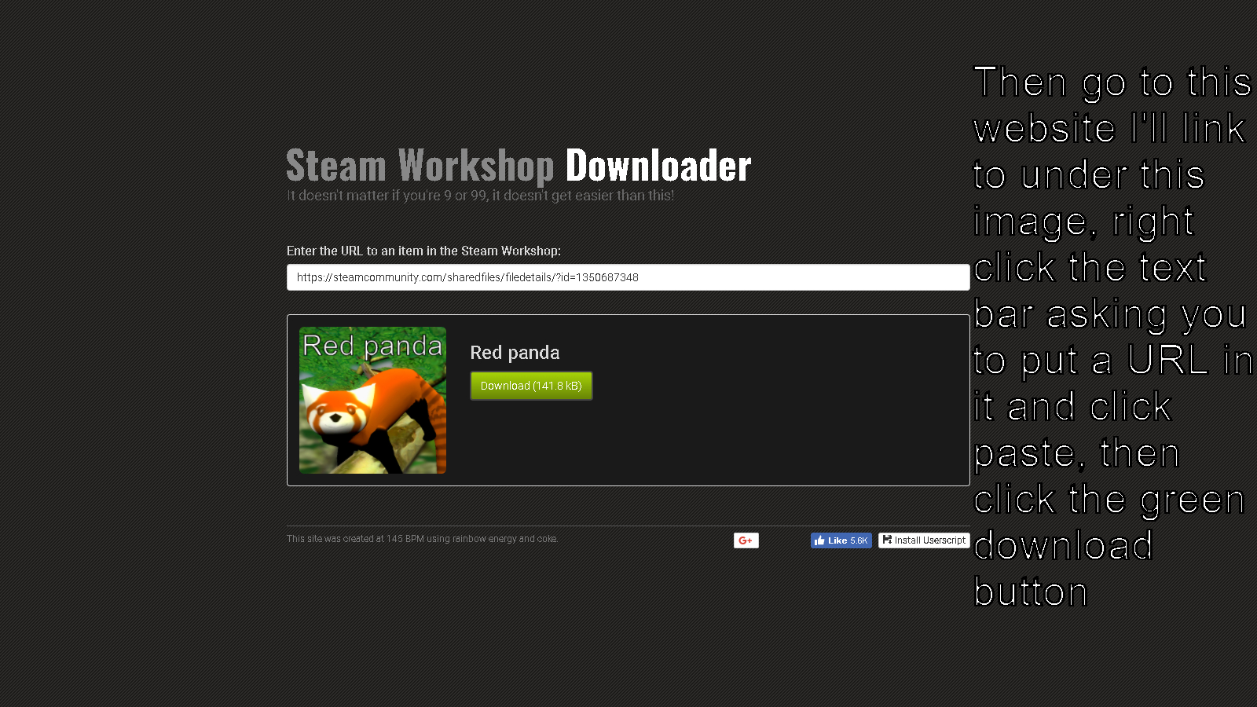
Task: Click the Steam Workshop URL input field
Action: [x=628, y=277]
